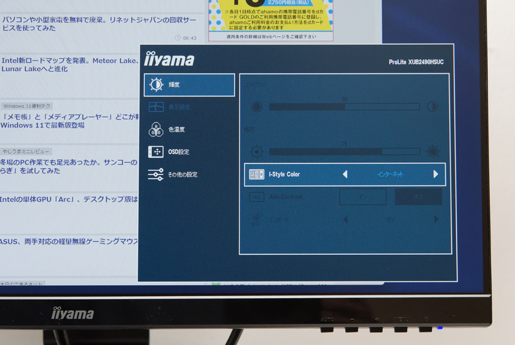Screen dimensions: 515x345
Task: Adjust the brightness slider set at 75
Action: pos(344,151)
